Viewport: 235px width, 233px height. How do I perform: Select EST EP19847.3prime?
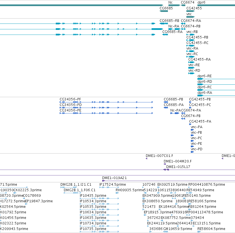point(39,201)
